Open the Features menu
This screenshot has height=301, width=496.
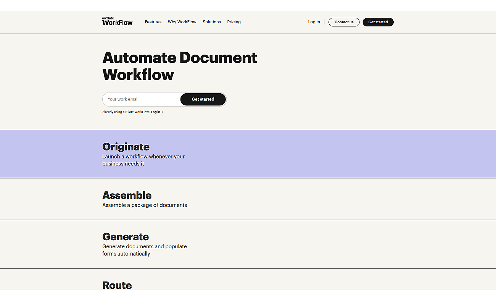pyautogui.click(x=153, y=22)
